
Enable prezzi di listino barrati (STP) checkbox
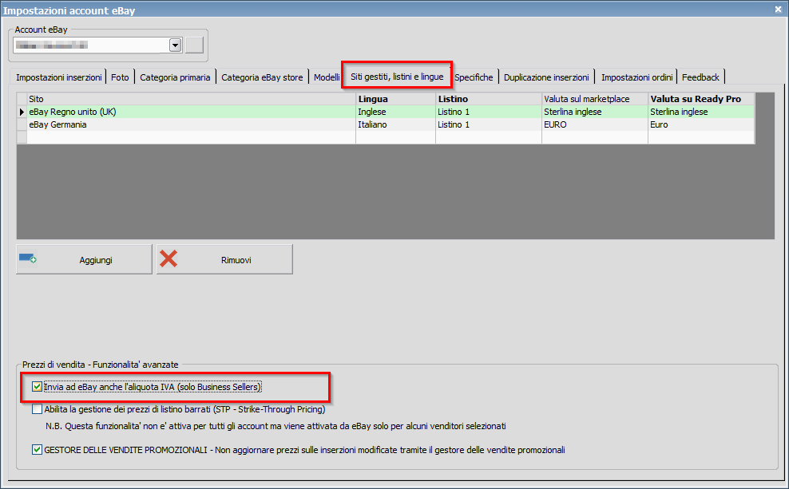pos(37,409)
